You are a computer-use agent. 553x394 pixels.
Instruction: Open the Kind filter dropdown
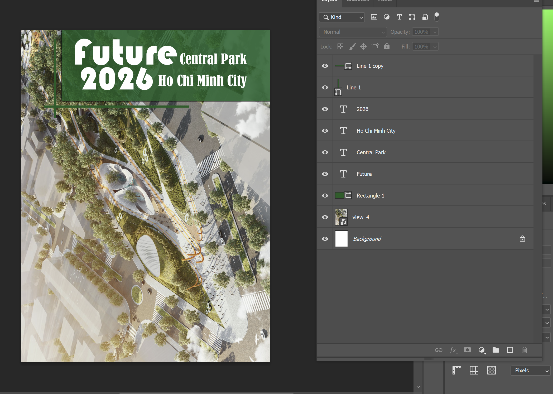(342, 17)
